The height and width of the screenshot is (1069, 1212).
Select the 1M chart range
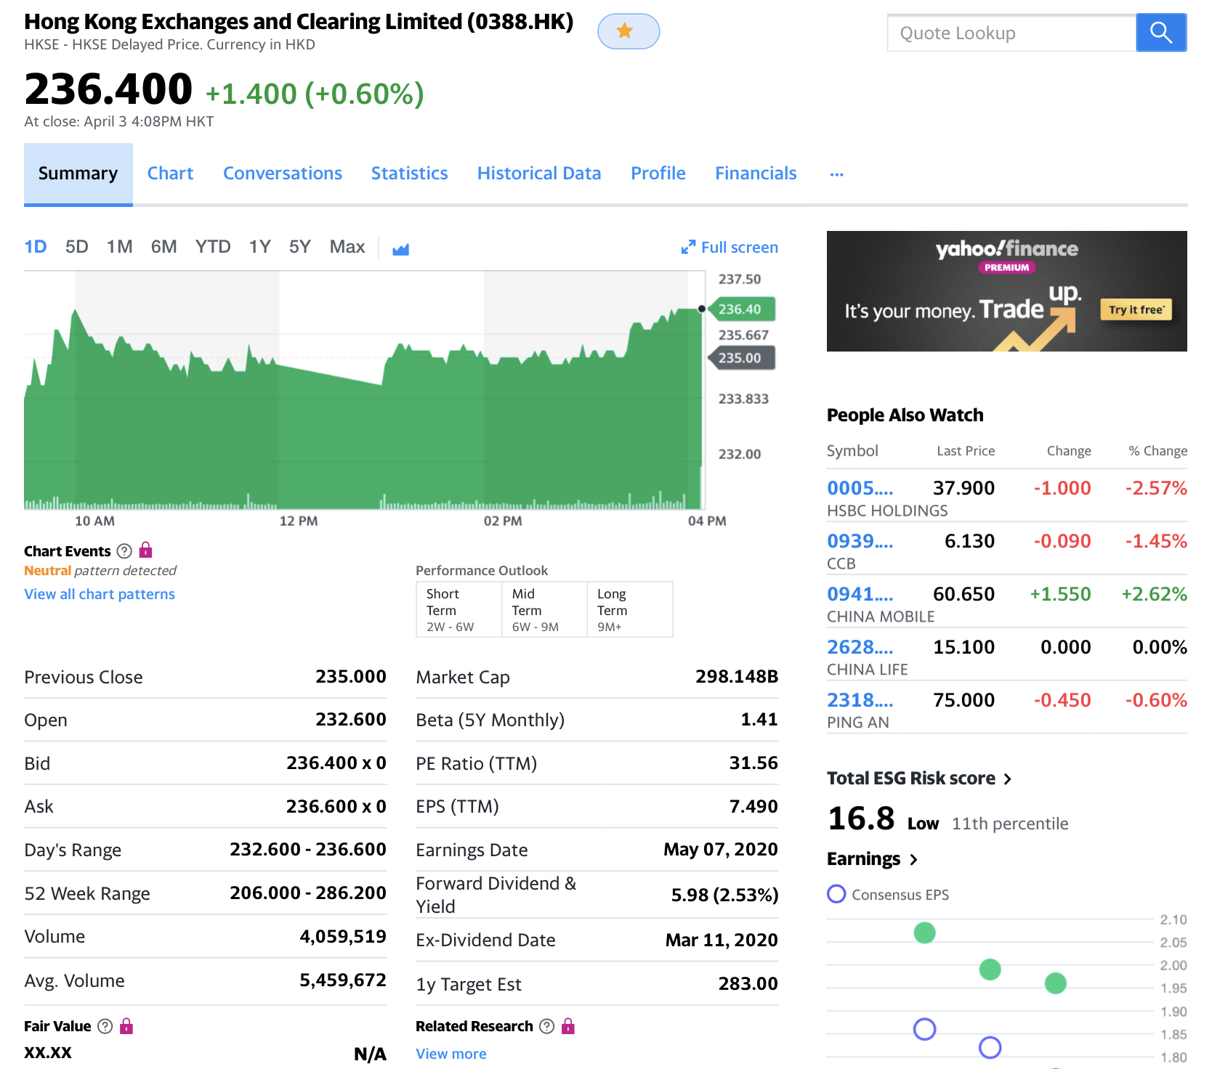(120, 247)
